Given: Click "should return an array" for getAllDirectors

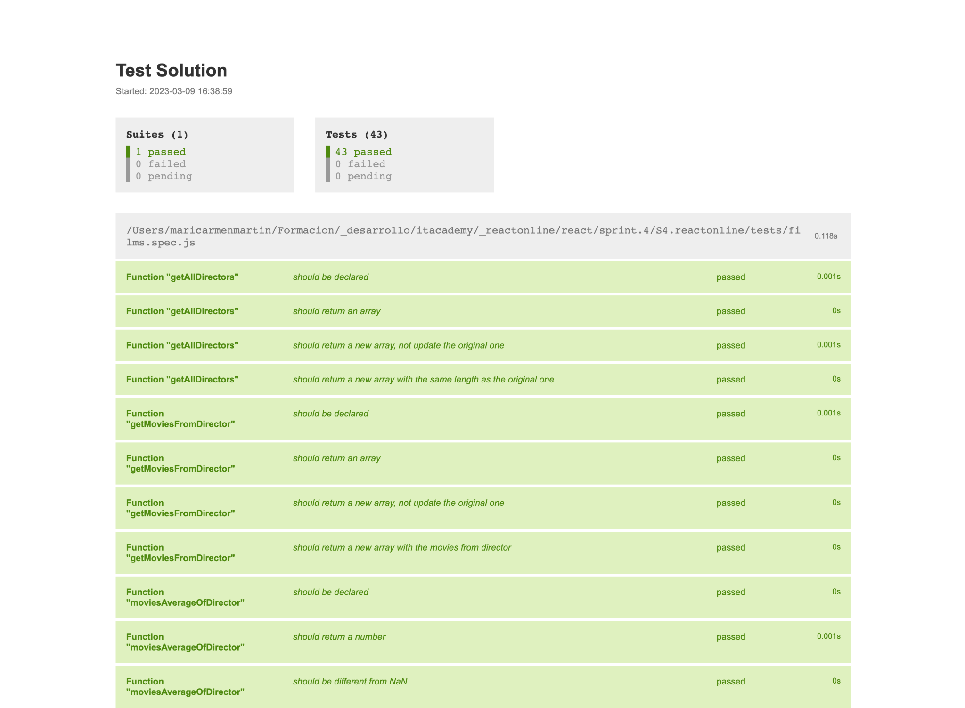Looking at the screenshot, I should 337,311.
